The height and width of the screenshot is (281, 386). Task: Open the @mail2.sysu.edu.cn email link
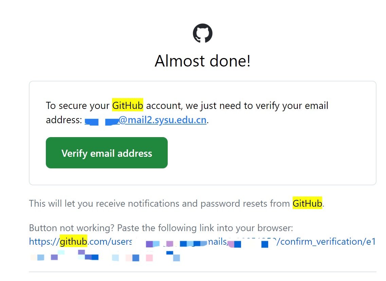(x=162, y=120)
